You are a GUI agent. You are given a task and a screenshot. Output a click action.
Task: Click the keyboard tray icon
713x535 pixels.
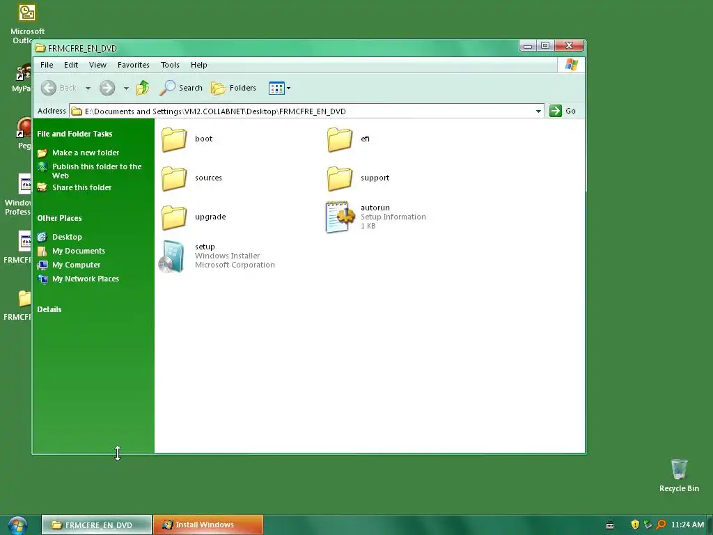(610, 525)
